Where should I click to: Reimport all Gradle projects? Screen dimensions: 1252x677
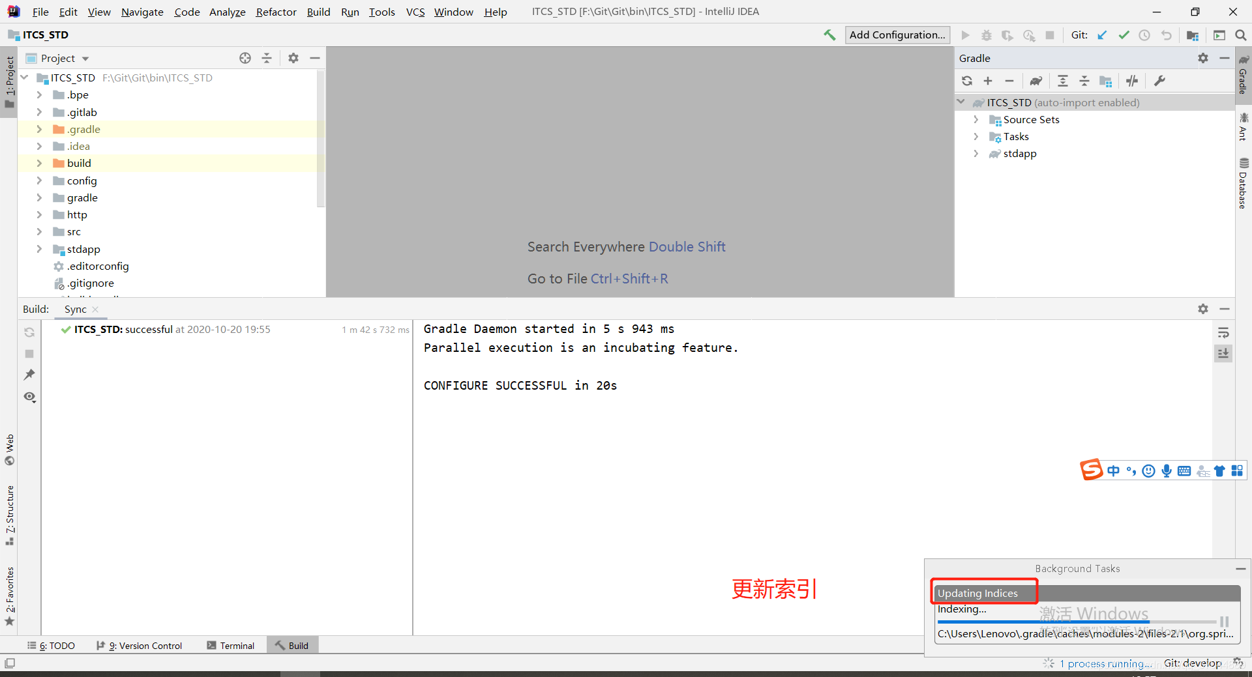click(x=967, y=81)
